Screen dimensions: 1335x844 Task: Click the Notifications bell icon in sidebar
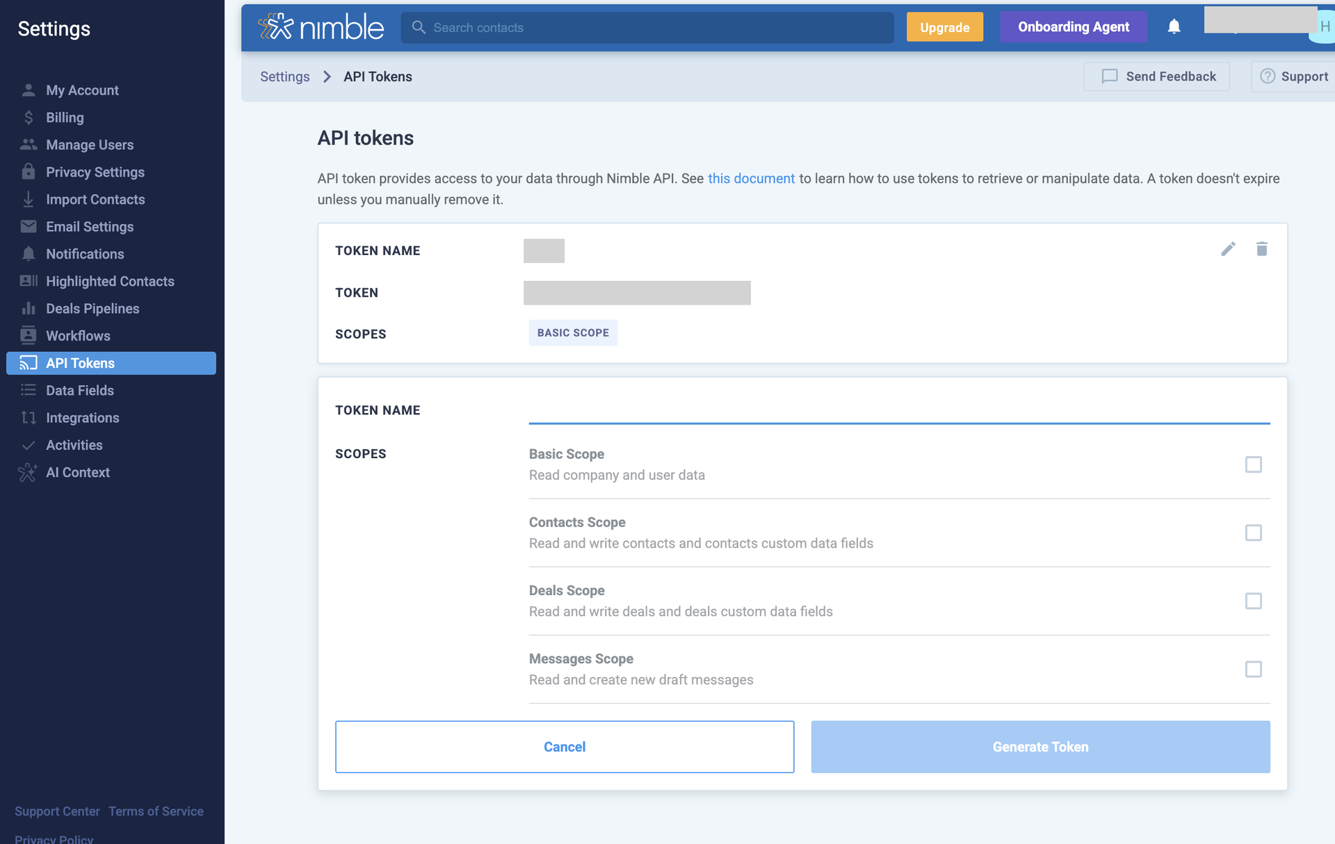click(x=29, y=254)
